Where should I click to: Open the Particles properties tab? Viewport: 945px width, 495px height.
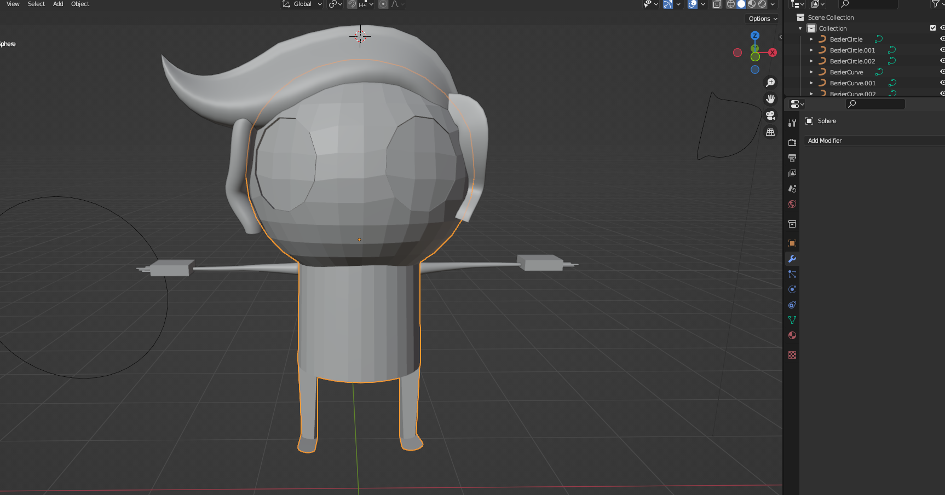point(792,274)
